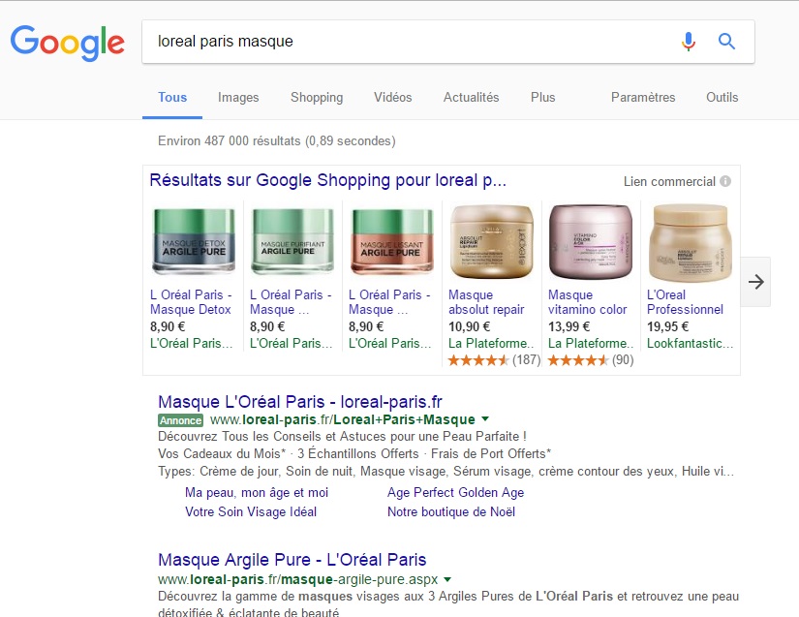Open the Outils options
Viewport: 799px width, 617px height.
point(722,97)
